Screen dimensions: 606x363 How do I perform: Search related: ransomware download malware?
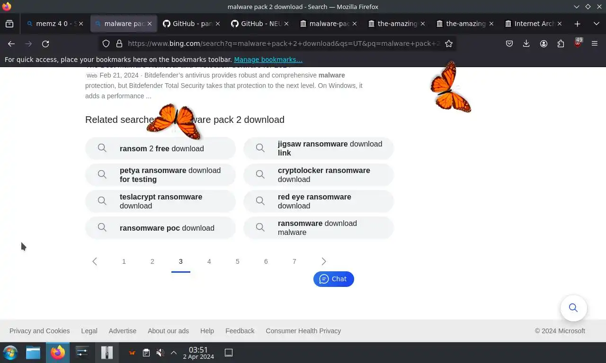pyautogui.click(x=319, y=228)
